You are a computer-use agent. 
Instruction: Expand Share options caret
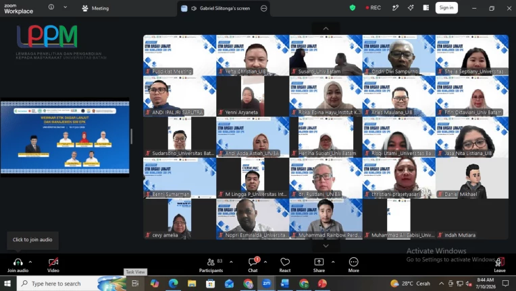333,262
